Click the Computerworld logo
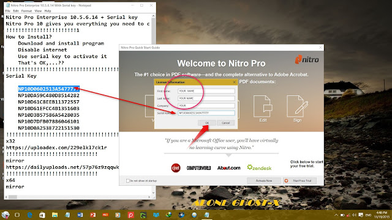The width and height of the screenshot is (392, 220). tap(198, 168)
